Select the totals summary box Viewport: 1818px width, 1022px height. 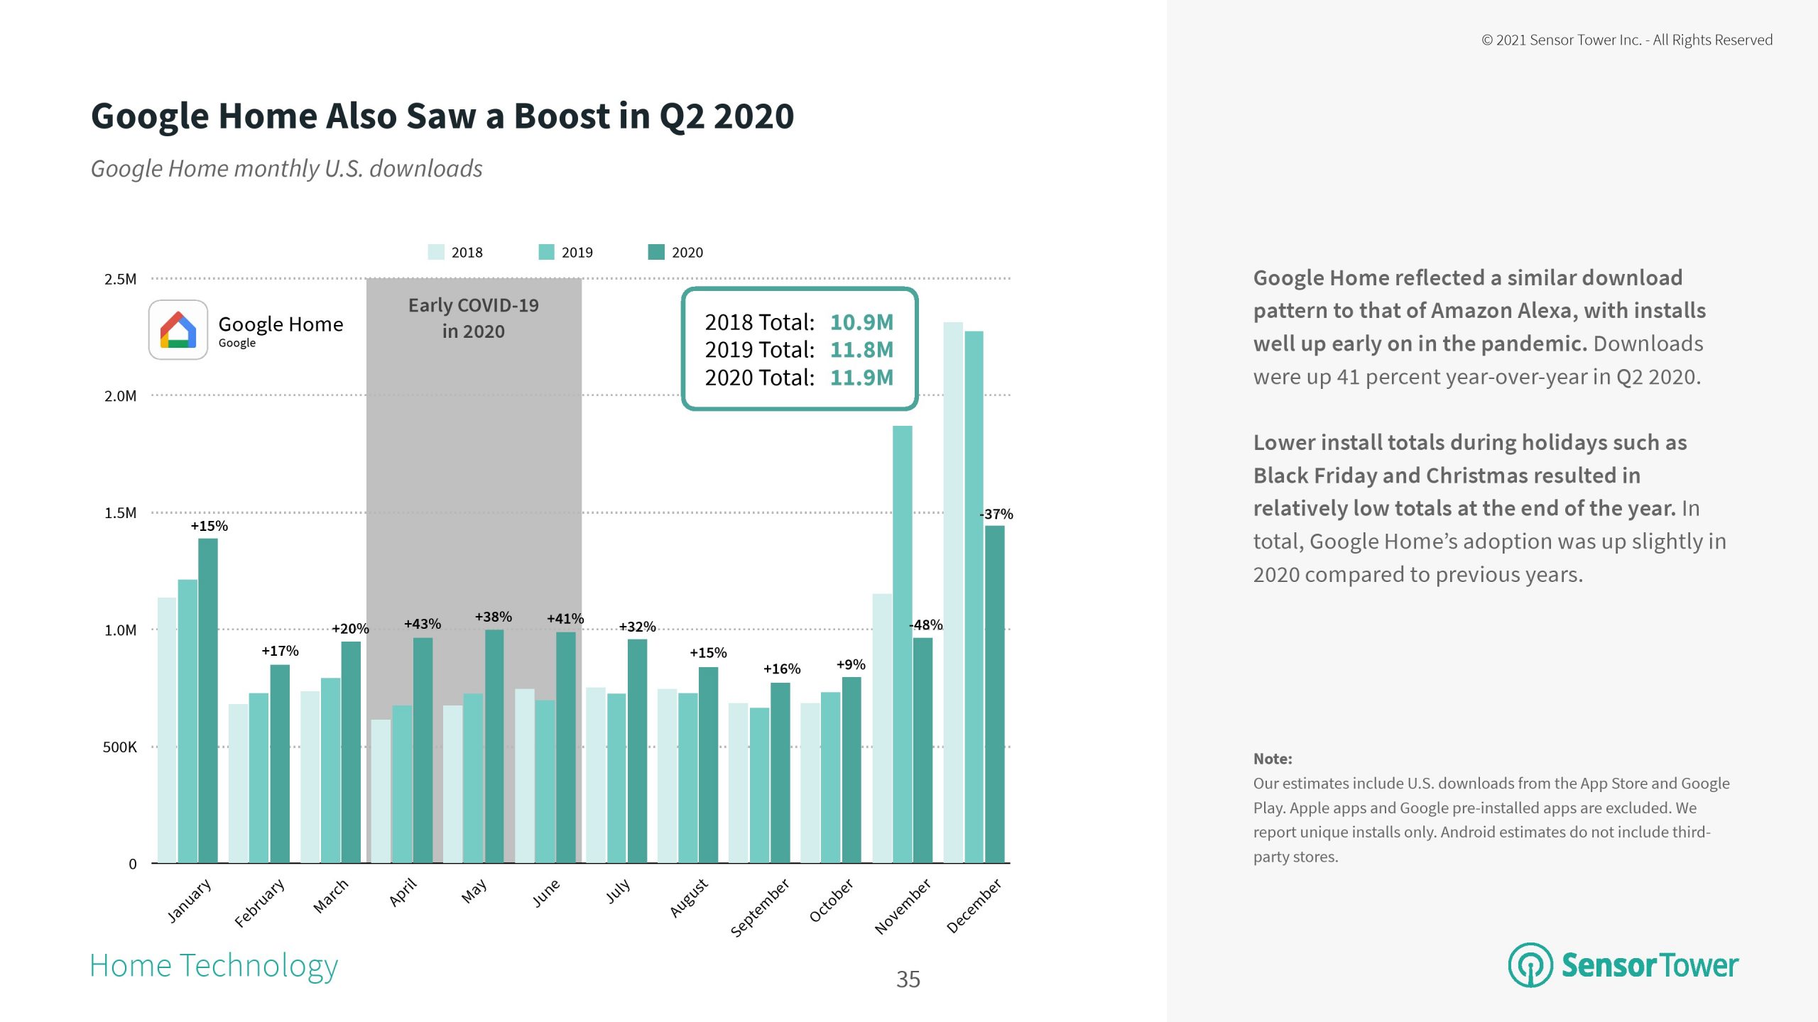pyautogui.click(x=800, y=349)
